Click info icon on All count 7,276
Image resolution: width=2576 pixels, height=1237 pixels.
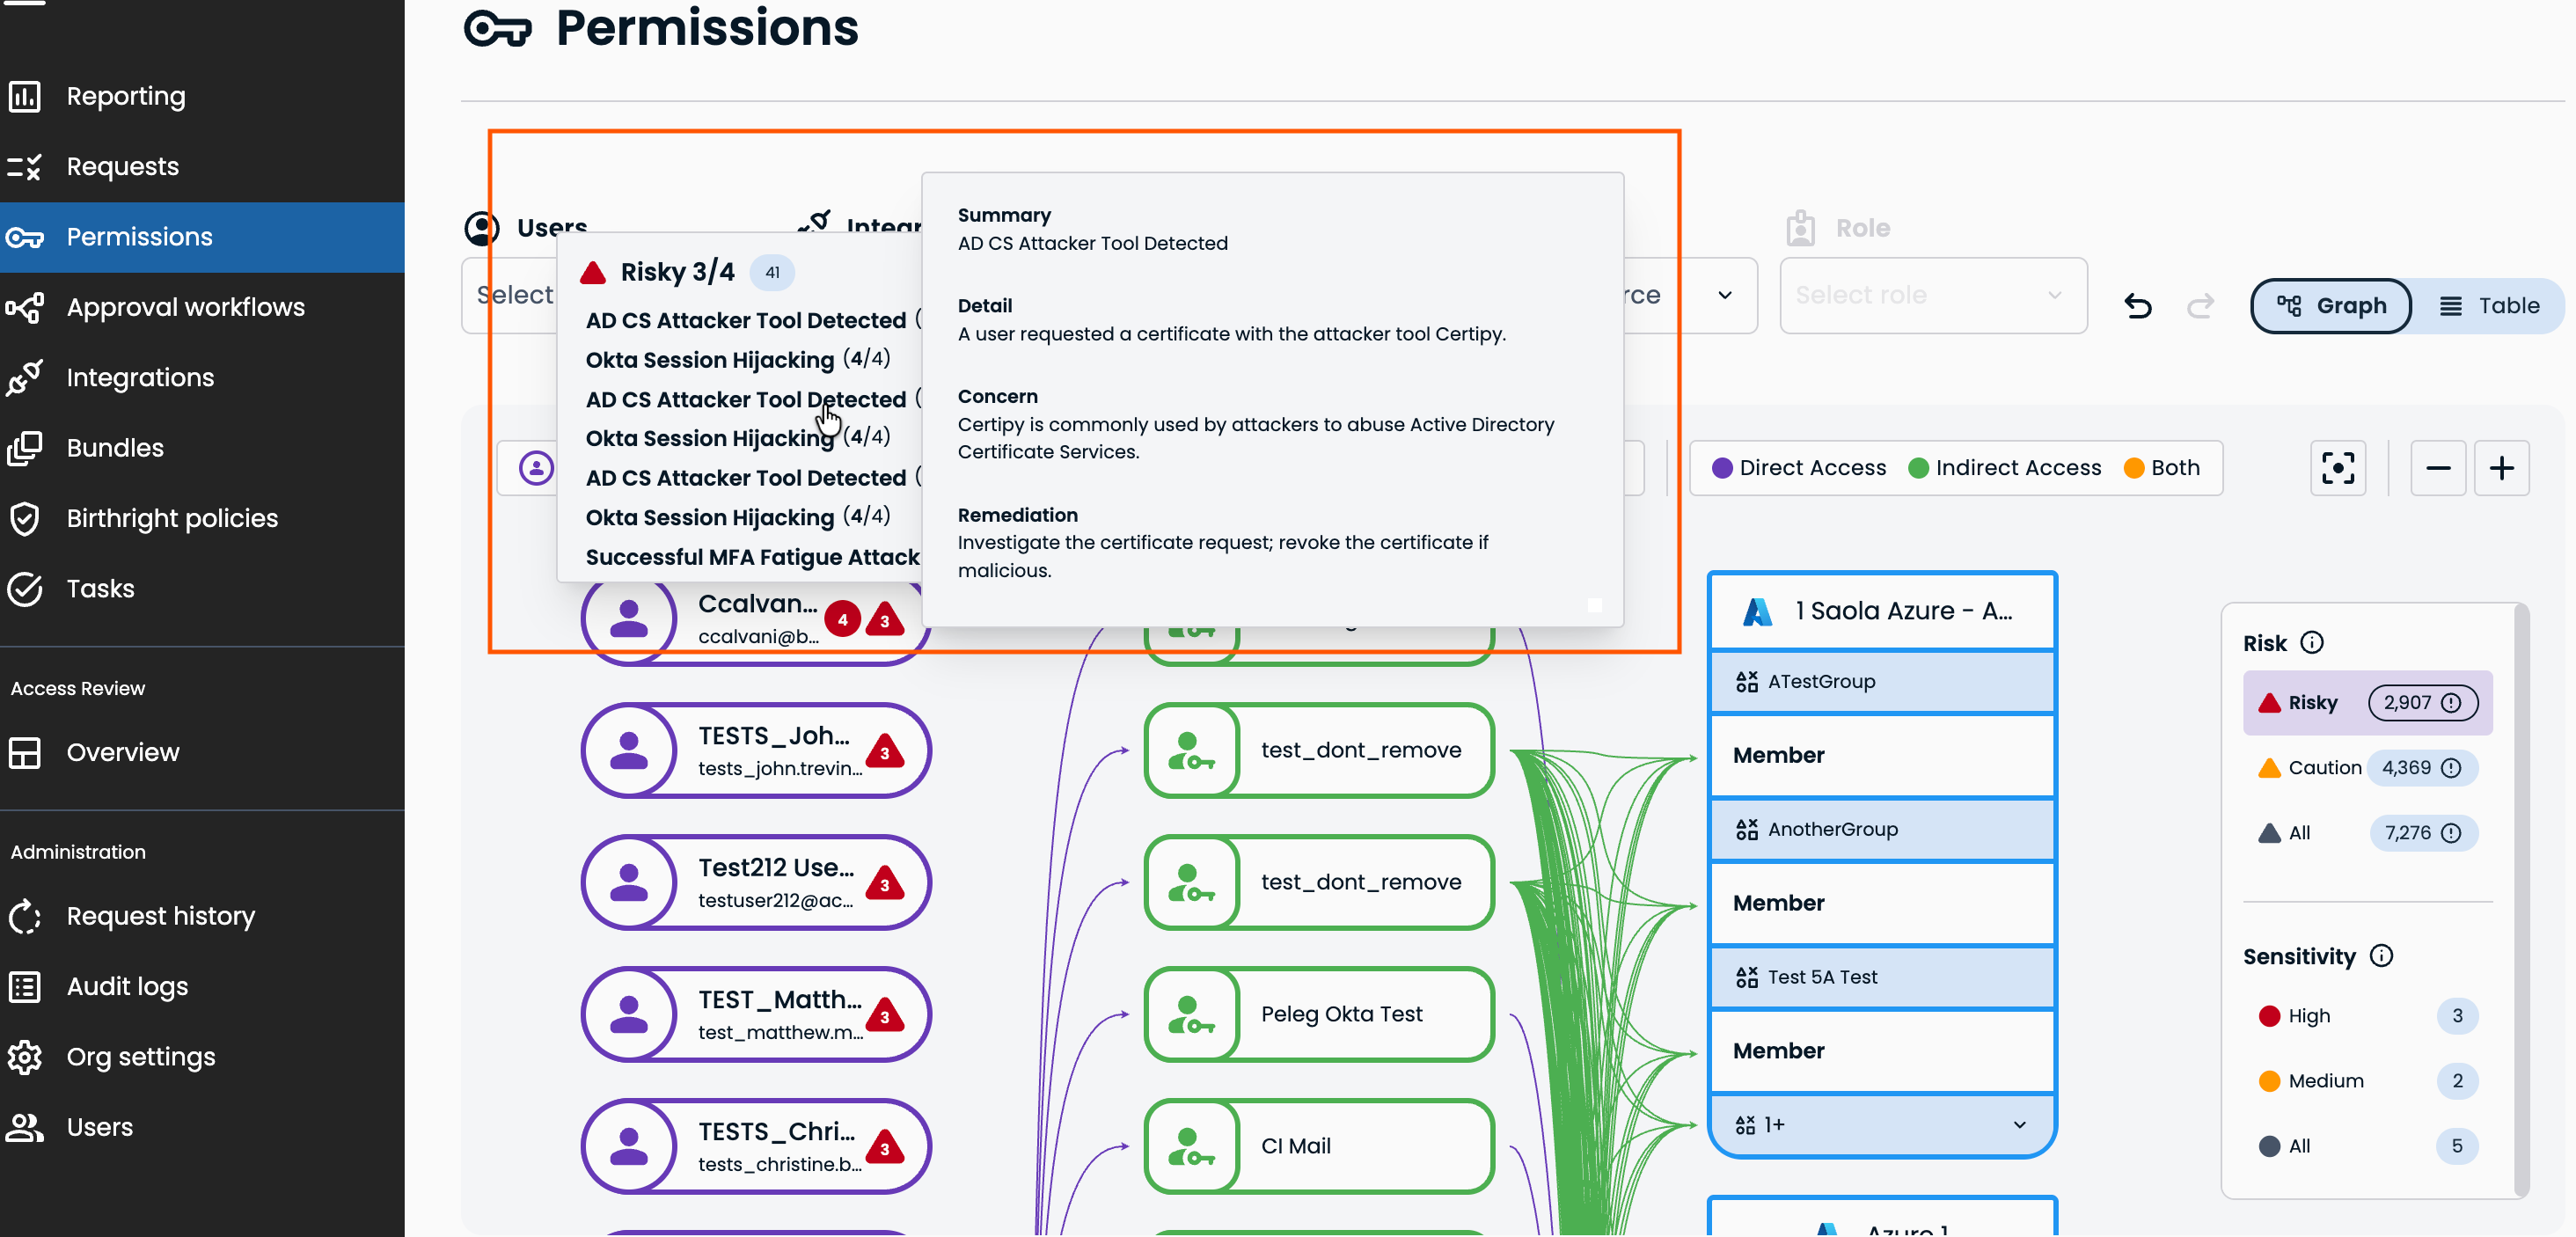point(2451,833)
